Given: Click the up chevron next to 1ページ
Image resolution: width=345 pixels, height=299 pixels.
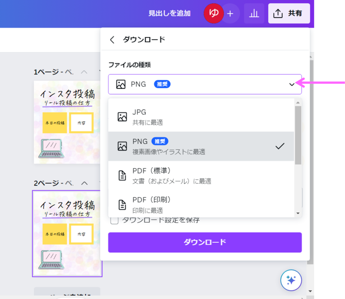Looking at the screenshot, I should click(84, 72).
